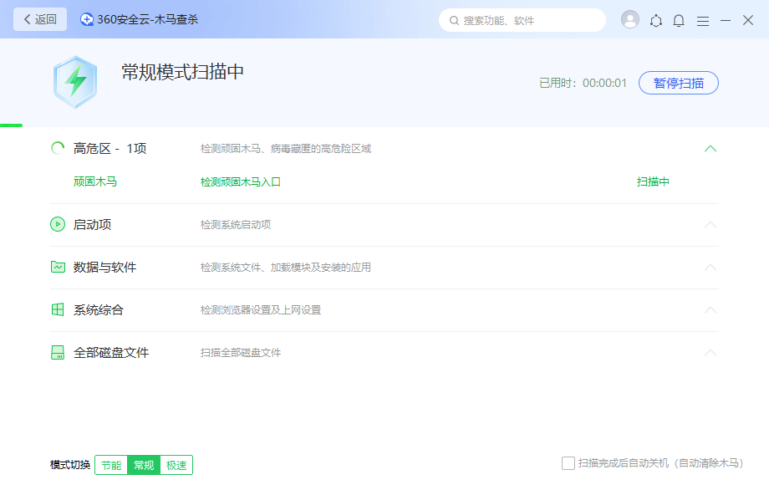Pause scan with 暂停扫描 button
Screen dimensions: 769x485
coord(678,83)
